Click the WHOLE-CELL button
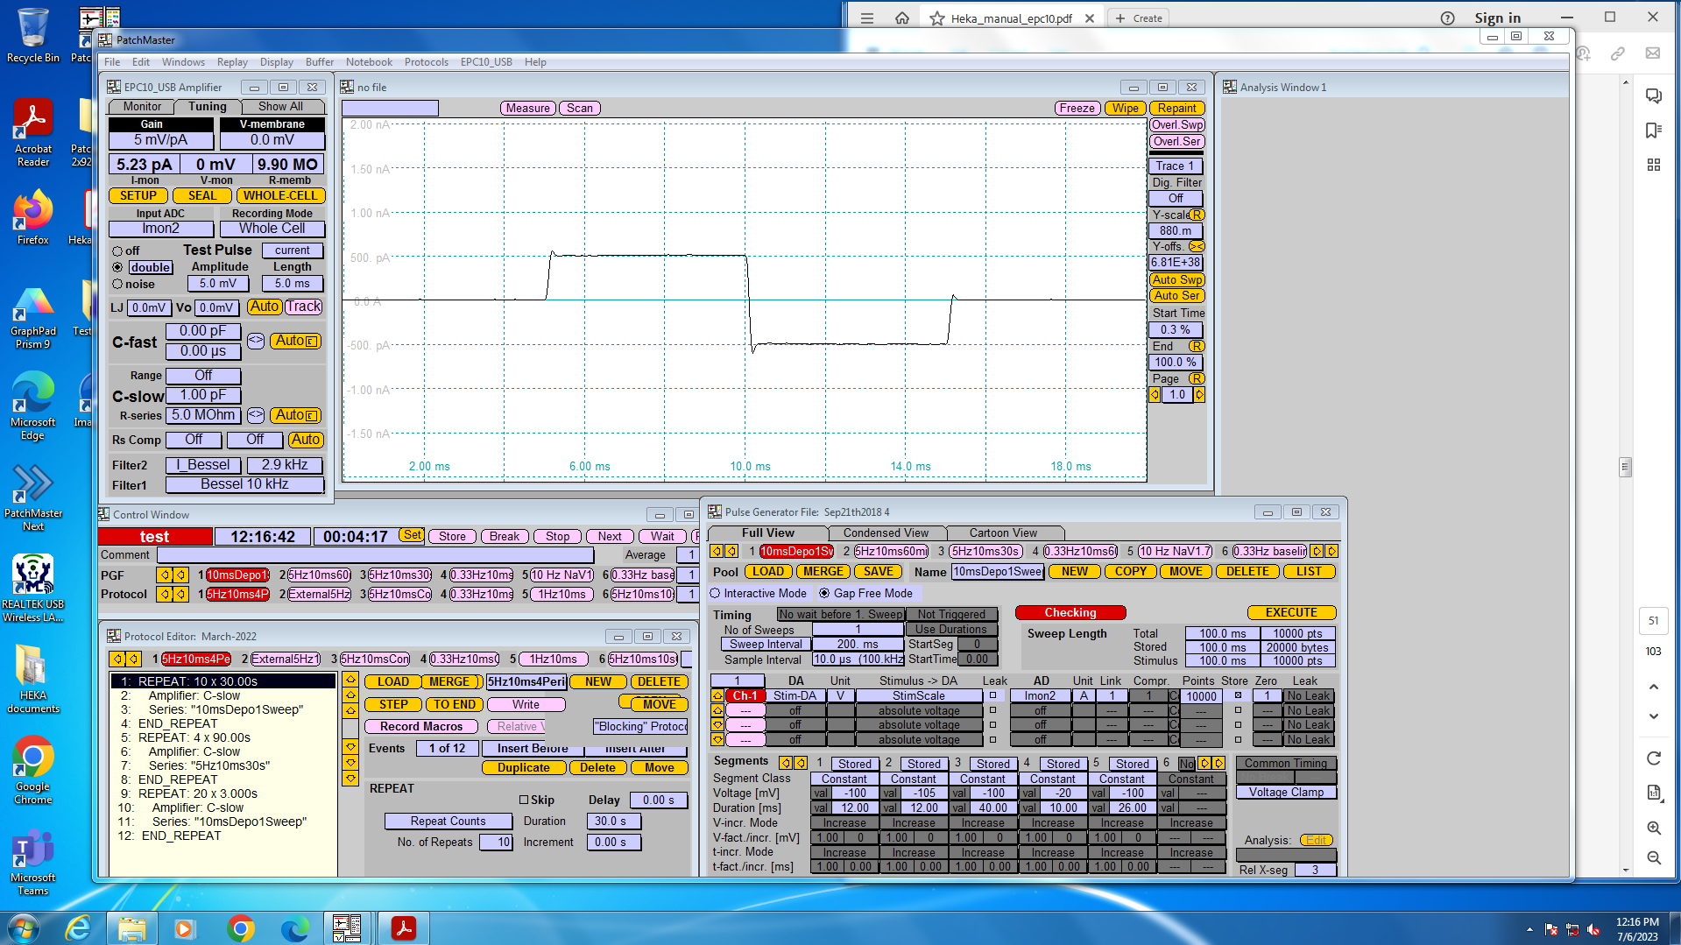 280,196
